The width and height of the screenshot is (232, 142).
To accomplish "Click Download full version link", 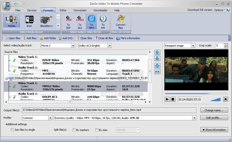I will pyautogui.click(x=200, y=10).
